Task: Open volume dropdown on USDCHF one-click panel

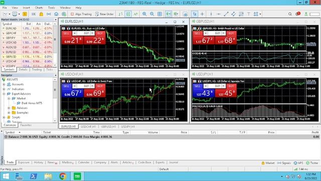Action: [74, 86]
